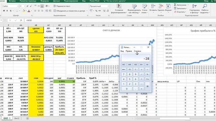Switch to the Лист2 sheet tab
This screenshot has width=216, height=121.
click(x=17, y=118)
